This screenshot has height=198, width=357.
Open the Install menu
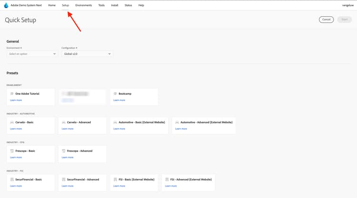pos(115,5)
